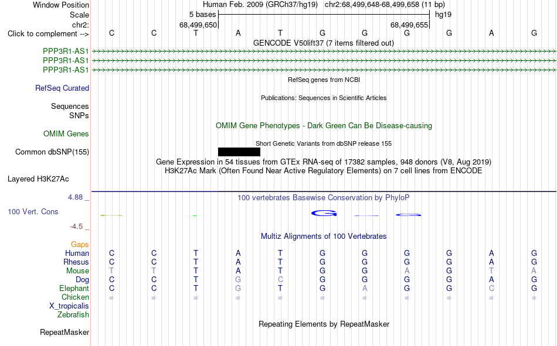Screen dimensions: 557x346
Task: Click '100 vertebrates Basewise Conservation by PhyloP' title
Action: point(324,198)
